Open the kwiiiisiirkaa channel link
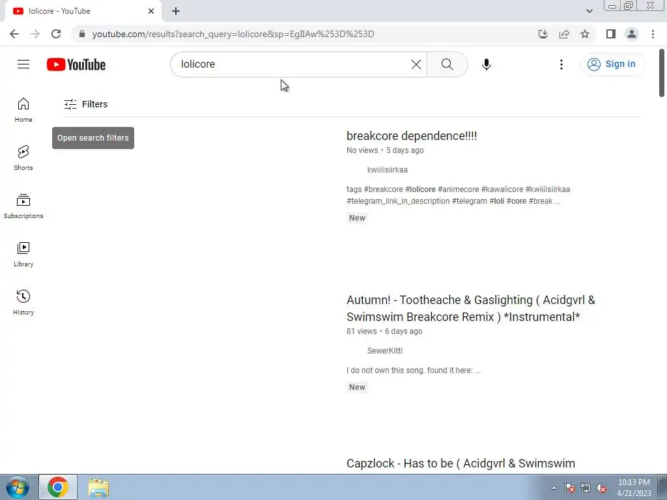Image resolution: width=667 pixels, height=500 pixels. click(387, 170)
